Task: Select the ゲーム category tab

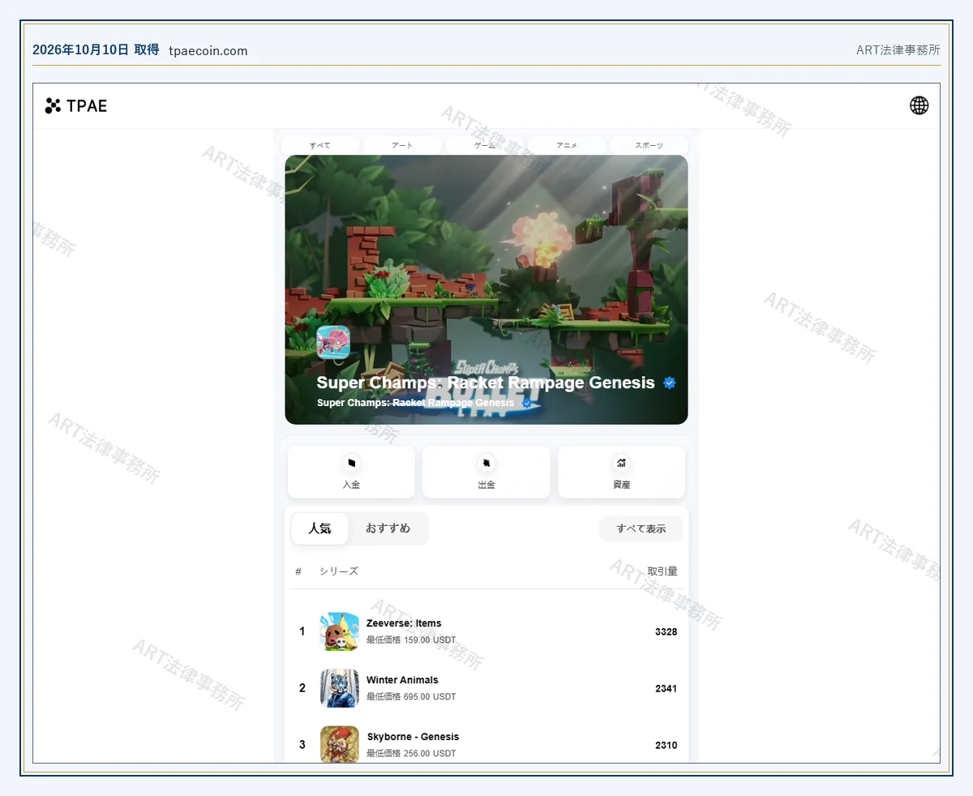Action: pyautogui.click(x=485, y=145)
